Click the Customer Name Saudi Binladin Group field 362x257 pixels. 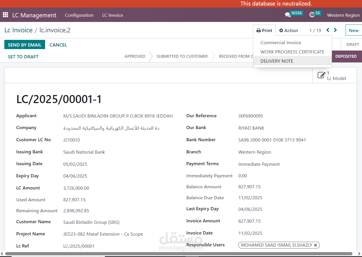(91, 222)
